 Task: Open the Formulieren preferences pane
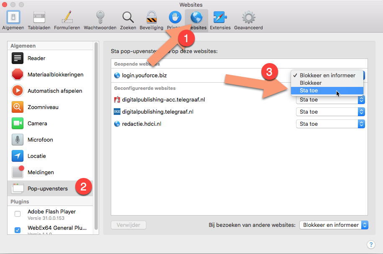tap(67, 20)
